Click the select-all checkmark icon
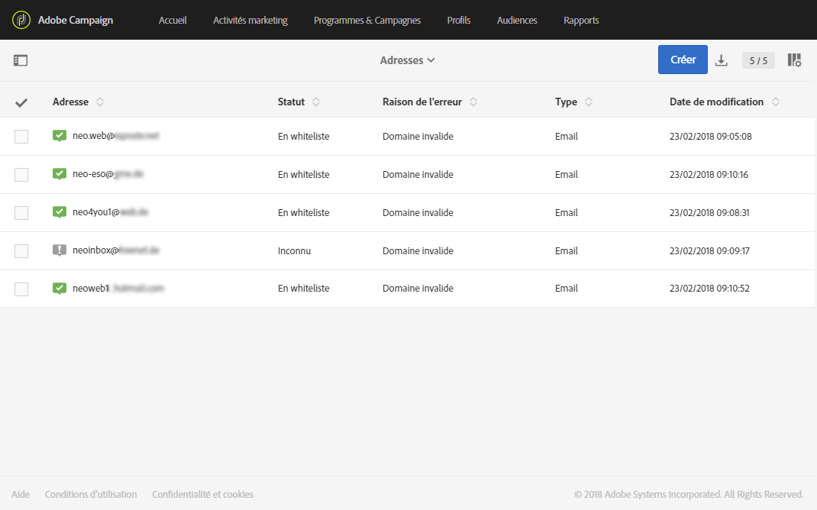 coord(21,102)
